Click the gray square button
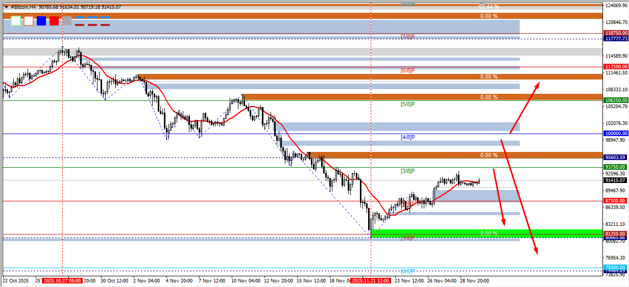This screenshot has height=287, width=629. tap(67, 21)
